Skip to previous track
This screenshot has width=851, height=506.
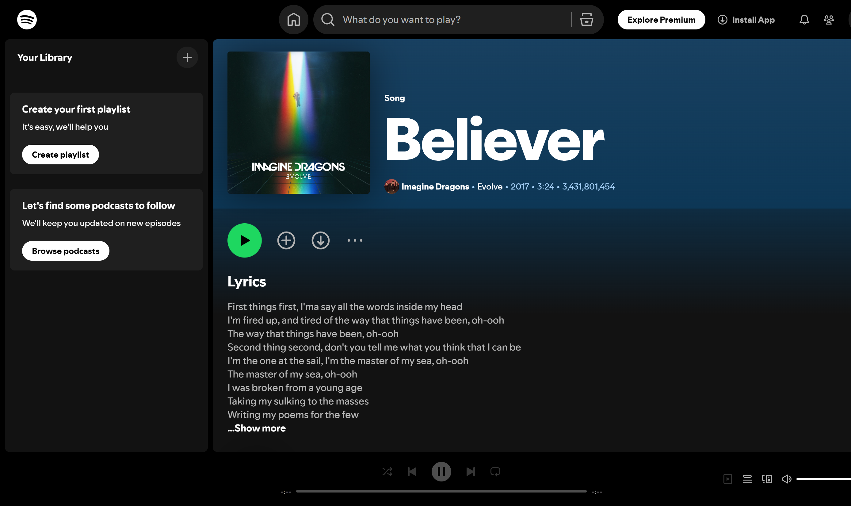pyautogui.click(x=412, y=472)
